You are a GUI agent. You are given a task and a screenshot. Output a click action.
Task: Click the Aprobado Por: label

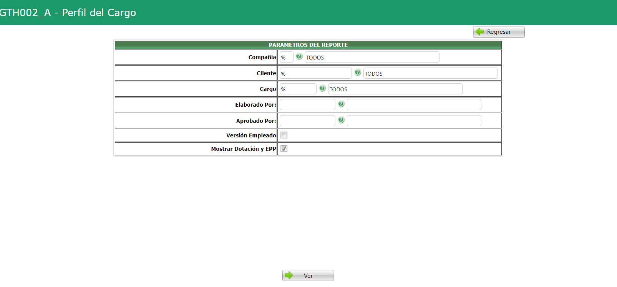[x=256, y=121]
